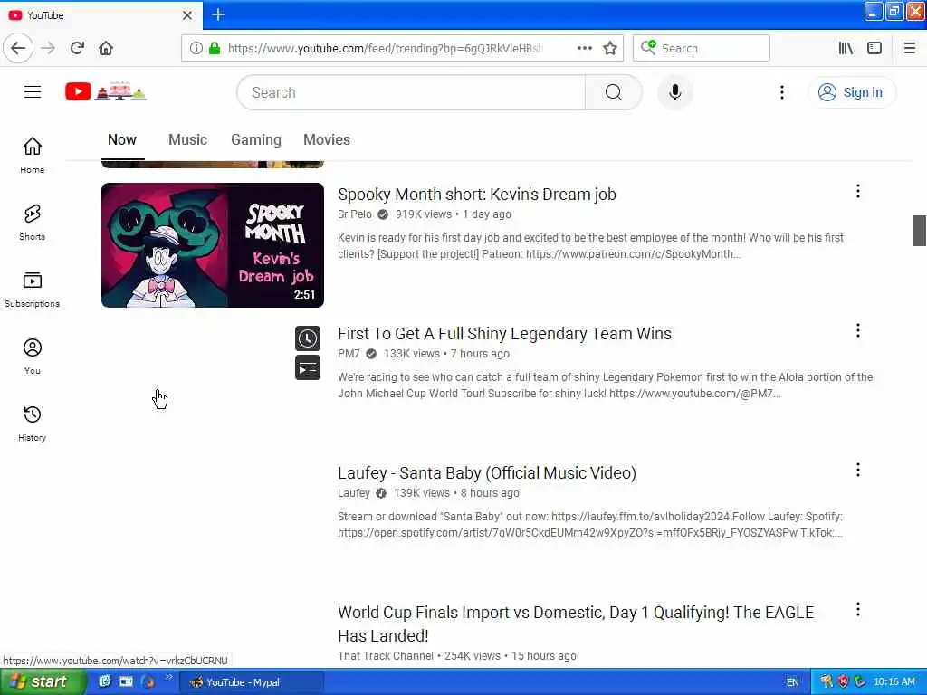Open a new browser tab with plus
The image size is (927, 695).
click(x=217, y=14)
